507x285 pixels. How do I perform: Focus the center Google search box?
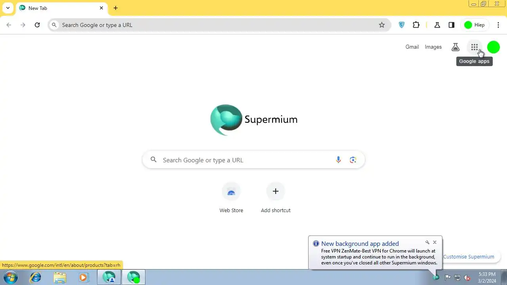[253, 160]
